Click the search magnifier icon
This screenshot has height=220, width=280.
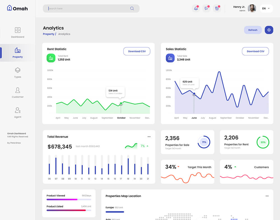click(x=132, y=8)
